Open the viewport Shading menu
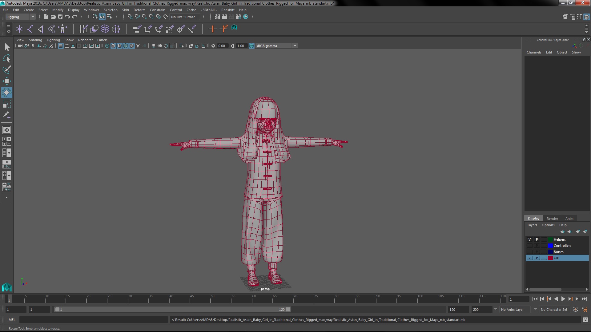The width and height of the screenshot is (591, 332). pyautogui.click(x=35, y=40)
